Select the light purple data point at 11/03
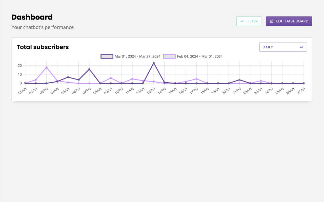 [132, 79]
